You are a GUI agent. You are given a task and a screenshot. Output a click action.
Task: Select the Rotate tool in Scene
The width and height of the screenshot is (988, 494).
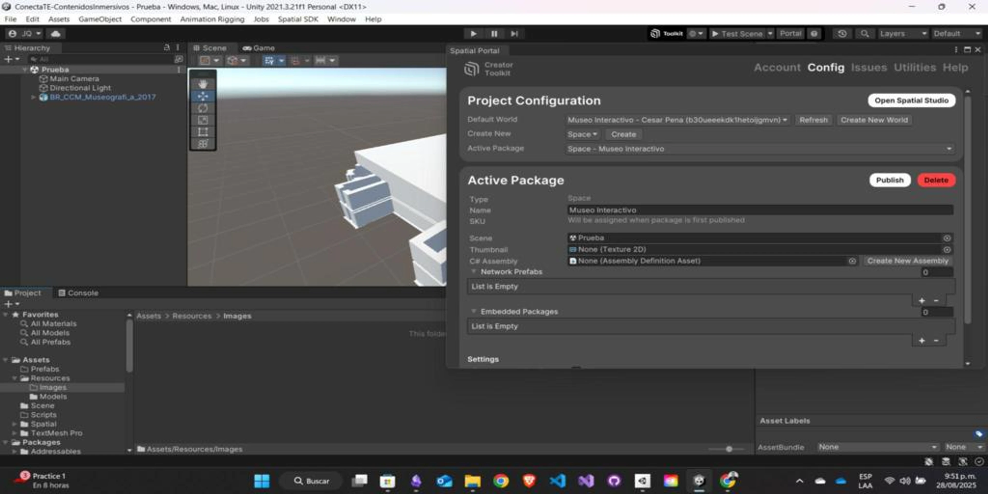tap(203, 108)
